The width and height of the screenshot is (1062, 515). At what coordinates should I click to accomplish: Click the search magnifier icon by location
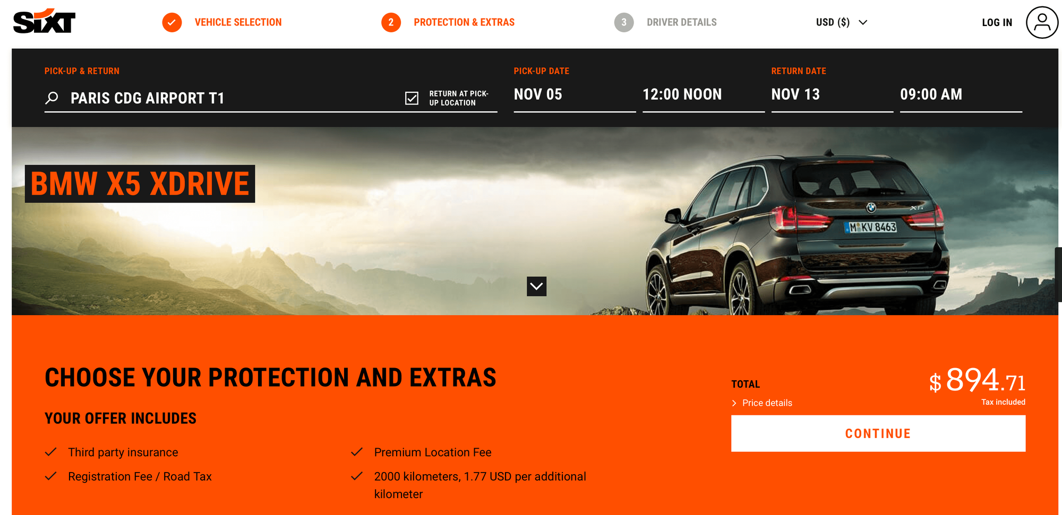52,98
